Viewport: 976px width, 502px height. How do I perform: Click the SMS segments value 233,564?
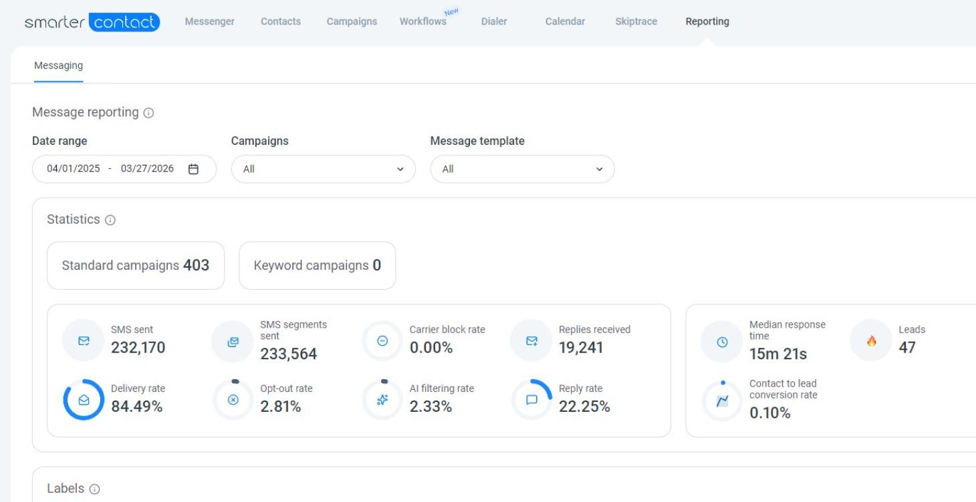289,354
